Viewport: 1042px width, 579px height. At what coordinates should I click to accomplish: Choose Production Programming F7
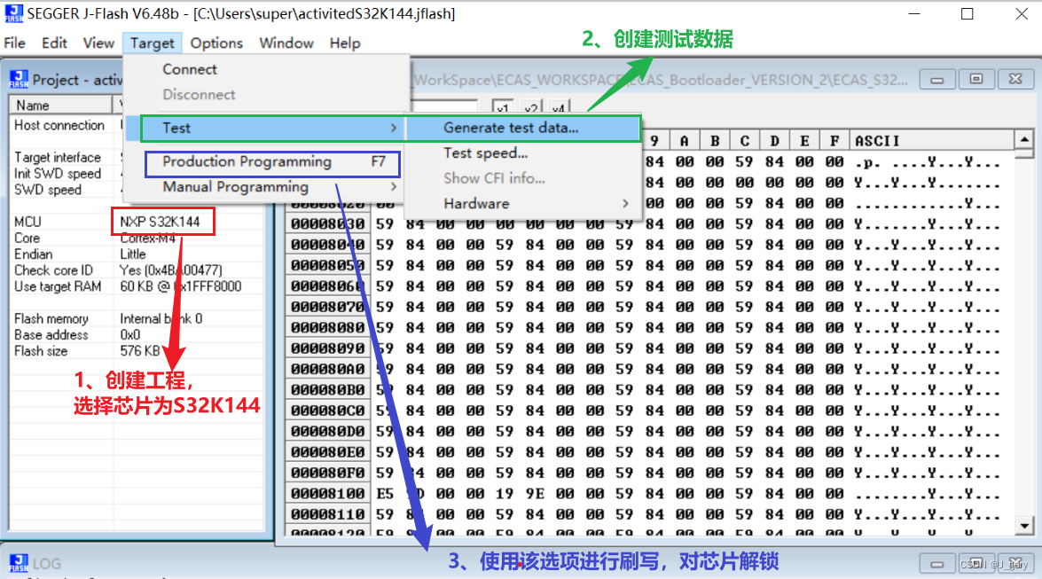(272, 162)
